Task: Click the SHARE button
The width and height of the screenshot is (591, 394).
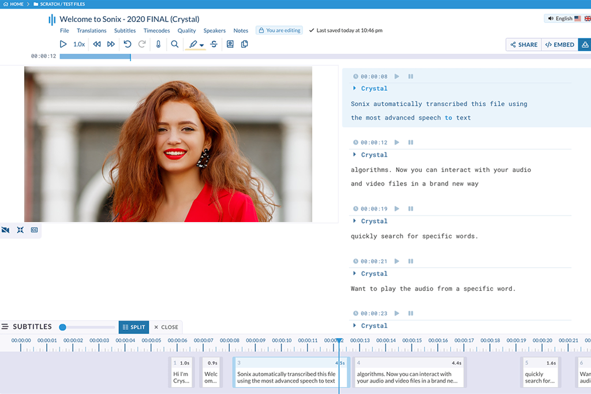Action: (x=524, y=44)
